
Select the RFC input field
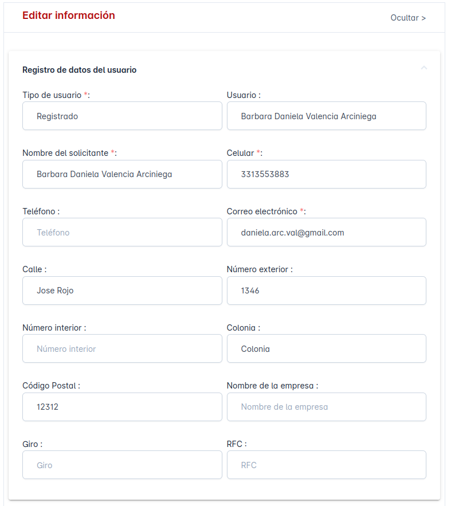point(326,465)
